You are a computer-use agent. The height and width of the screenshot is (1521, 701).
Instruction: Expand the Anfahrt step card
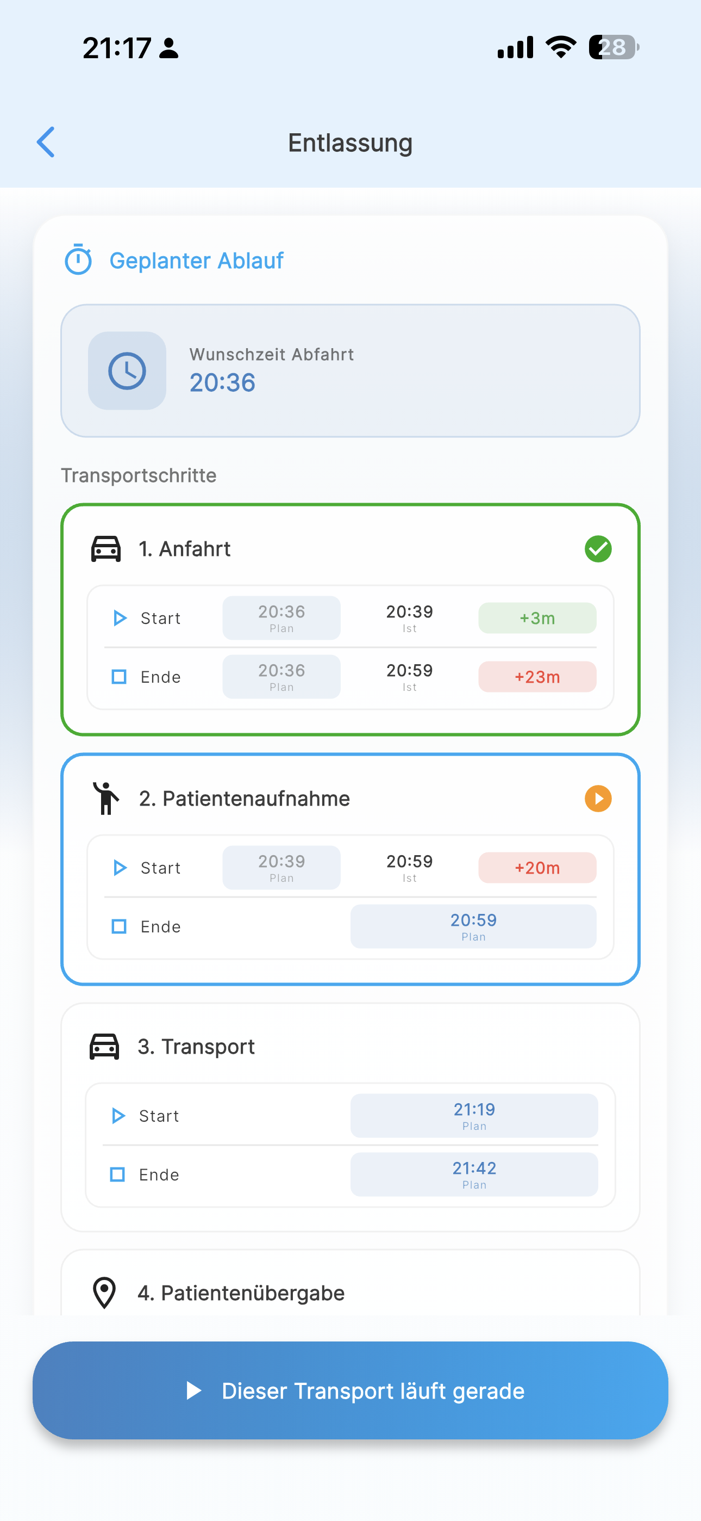pos(351,548)
